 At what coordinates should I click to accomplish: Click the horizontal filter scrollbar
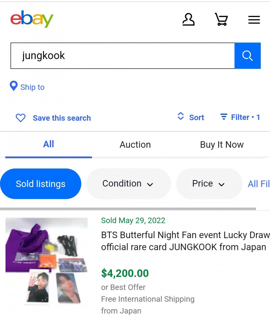click(x=128, y=209)
